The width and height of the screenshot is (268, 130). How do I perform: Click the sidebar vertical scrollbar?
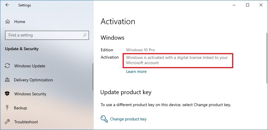(93, 77)
